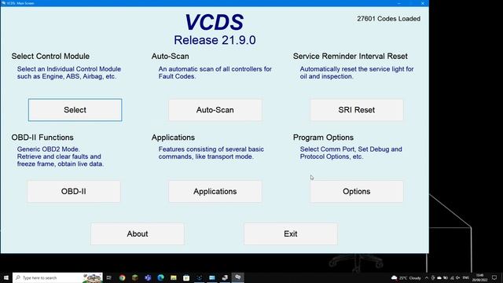Click the 'Service Reminder Interval Reset' heading

click(350, 56)
